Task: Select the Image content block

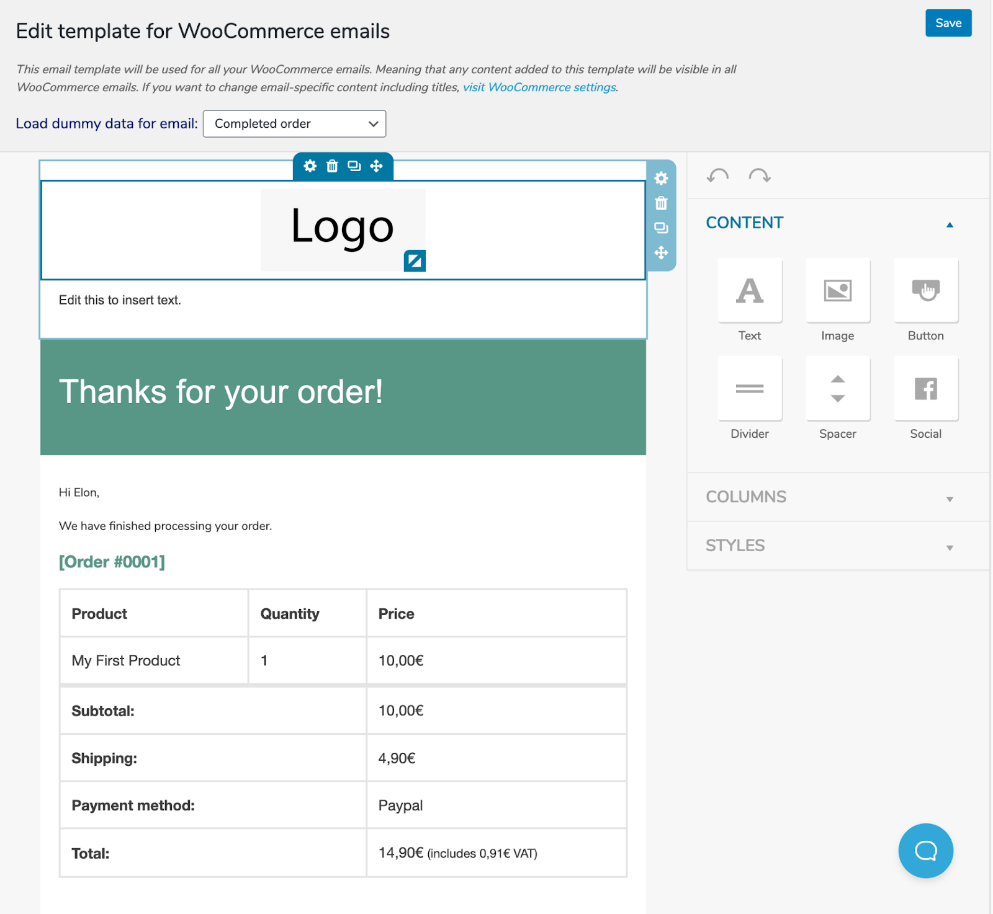Action: [838, 290]
